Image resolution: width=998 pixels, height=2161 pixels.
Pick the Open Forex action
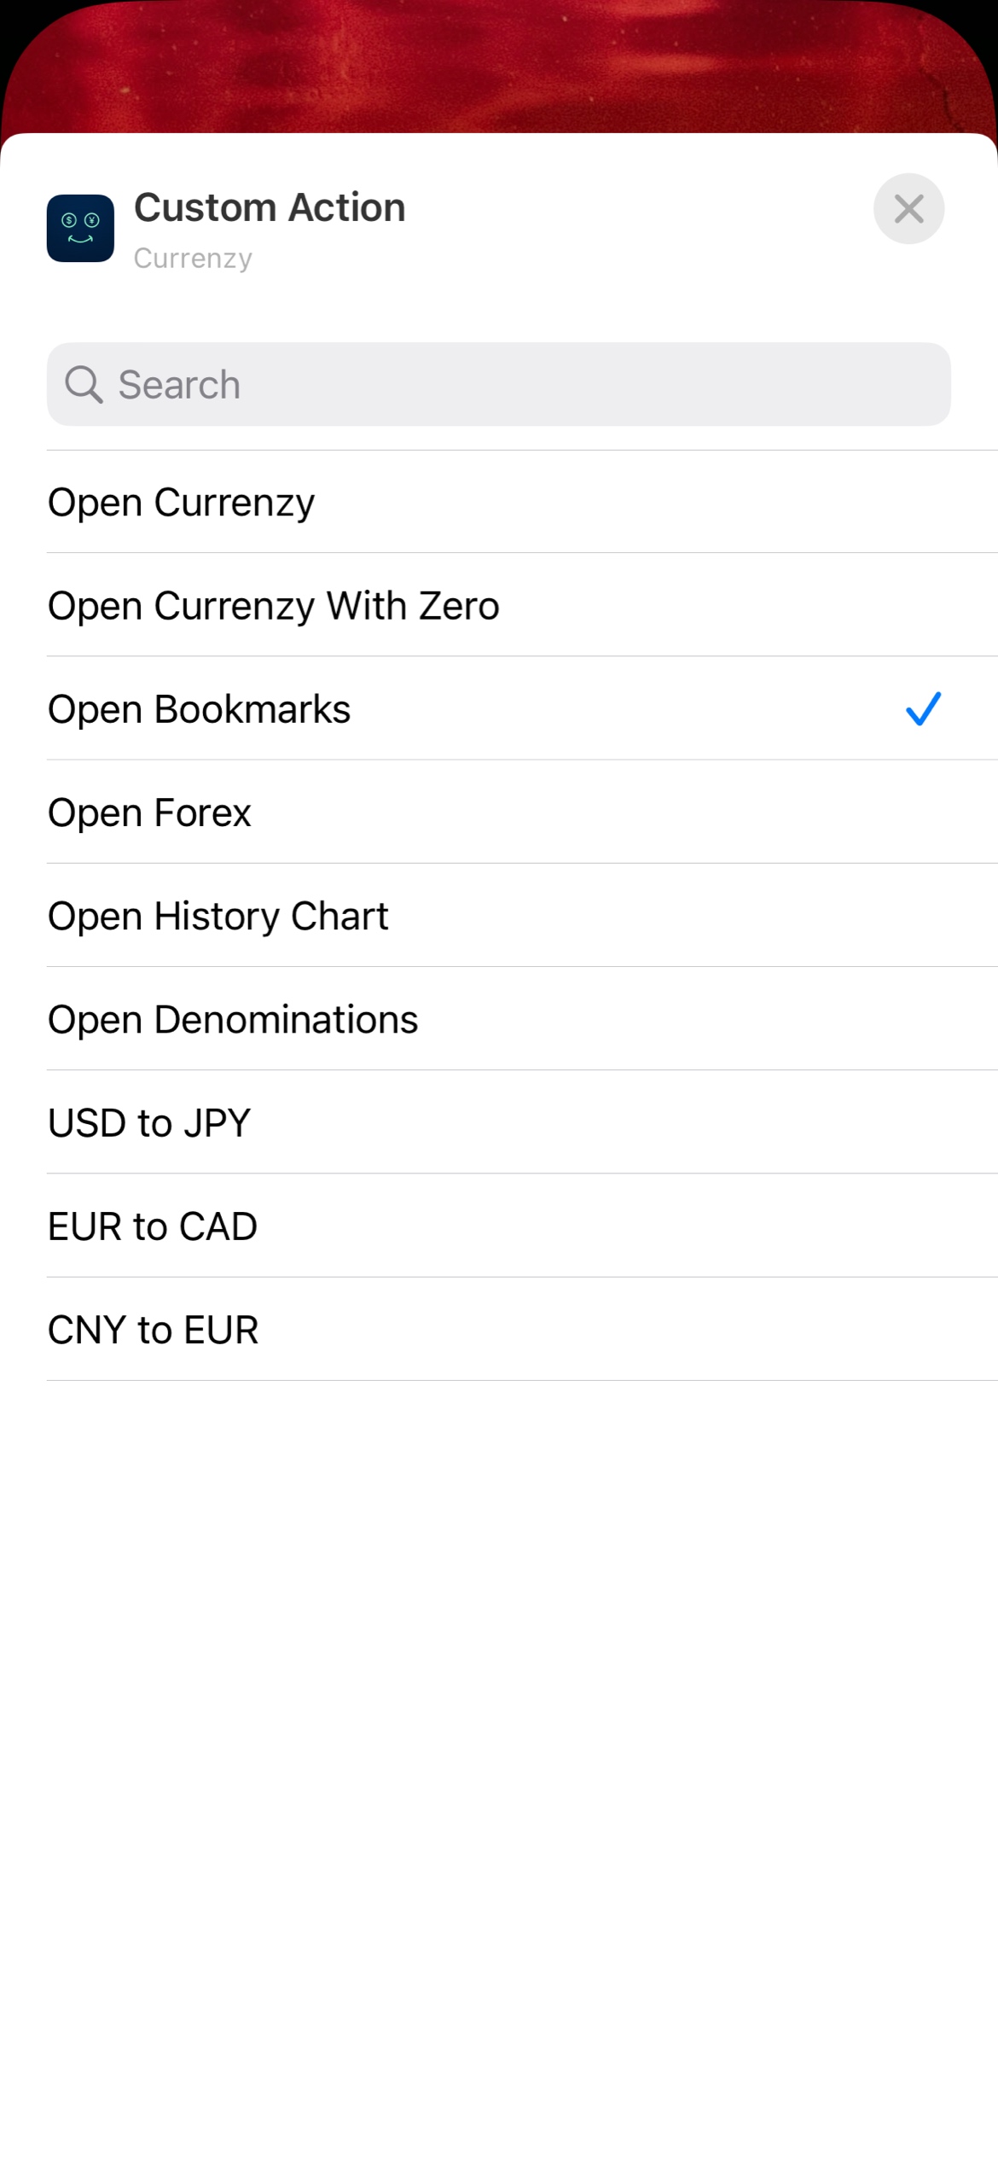150,813
